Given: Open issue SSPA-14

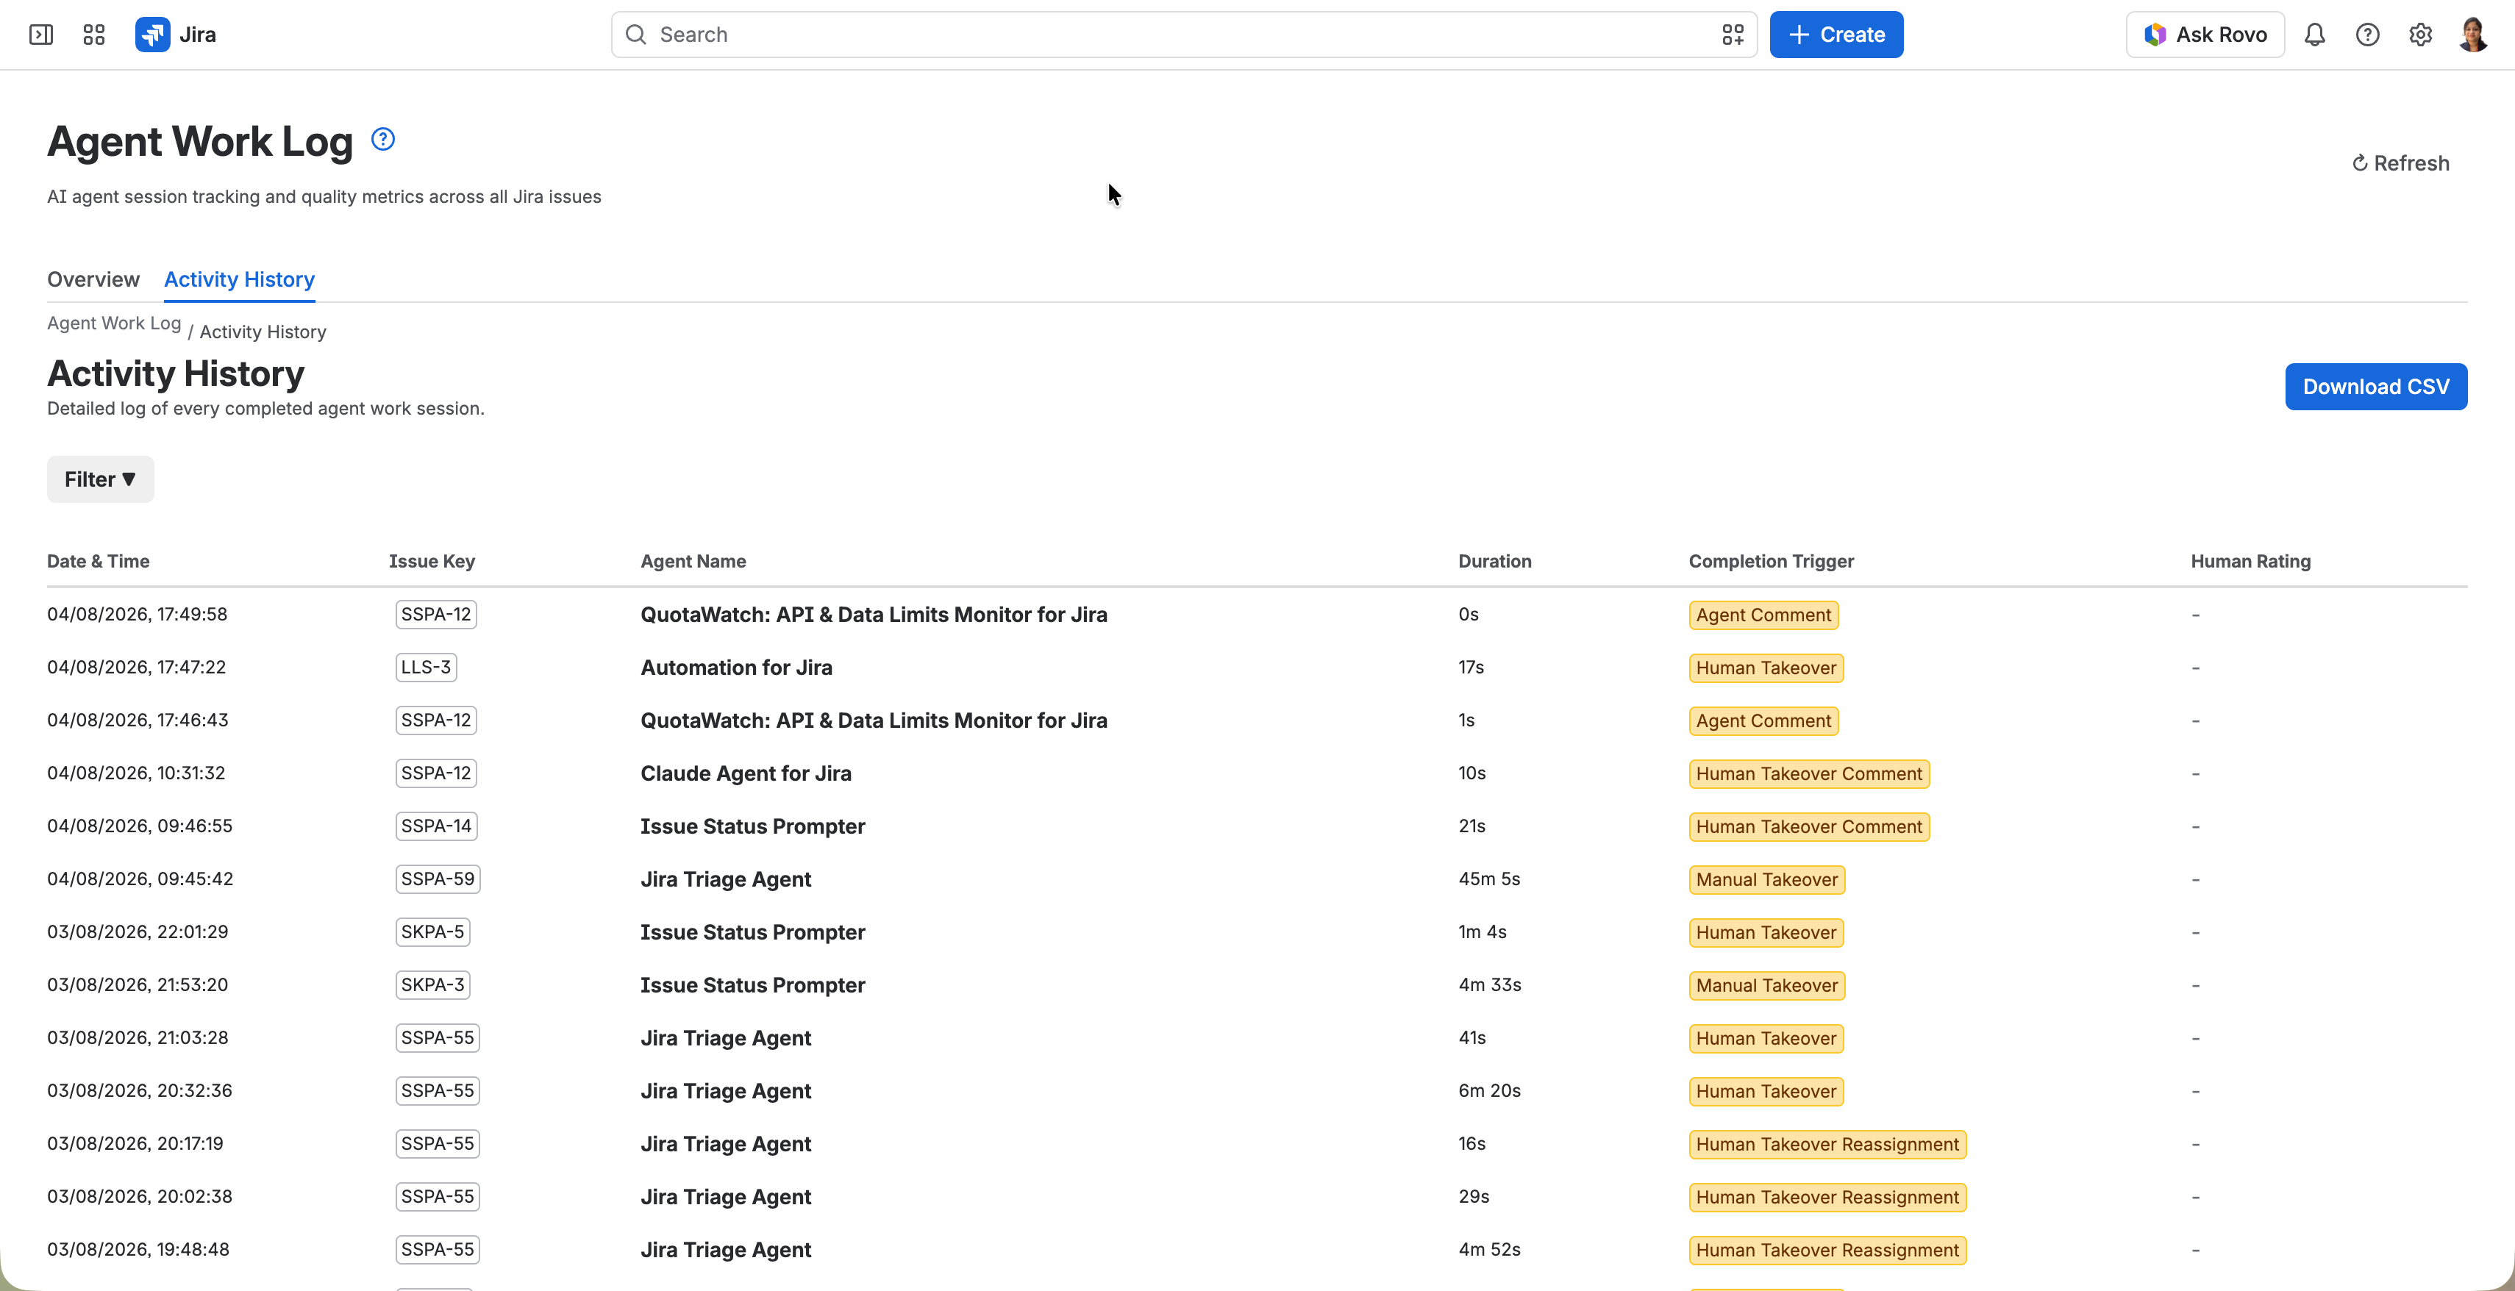Looking at the screenshot, I should click(435, 826).
